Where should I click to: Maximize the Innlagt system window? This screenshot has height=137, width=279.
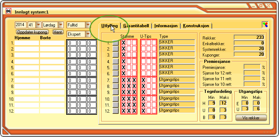pyautogui.click(x=261, y=6)
